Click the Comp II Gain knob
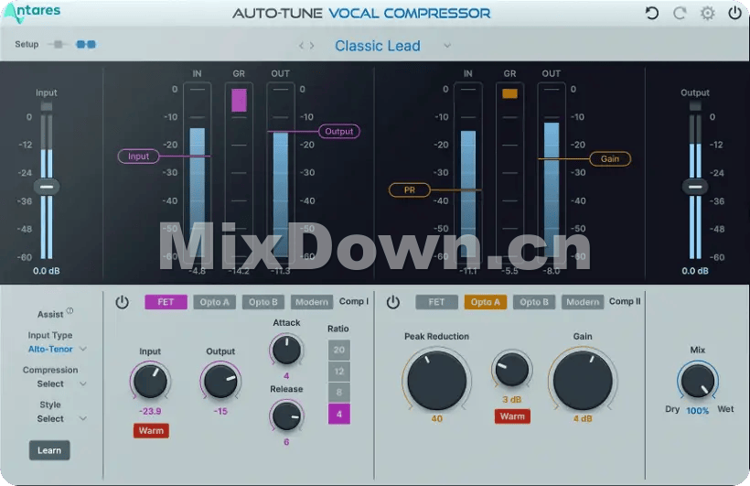This screenshot has height=486, width=750. tap(583, 381)
